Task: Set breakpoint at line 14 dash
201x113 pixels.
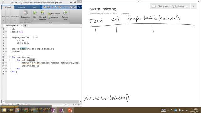Action: coord(6,66)
